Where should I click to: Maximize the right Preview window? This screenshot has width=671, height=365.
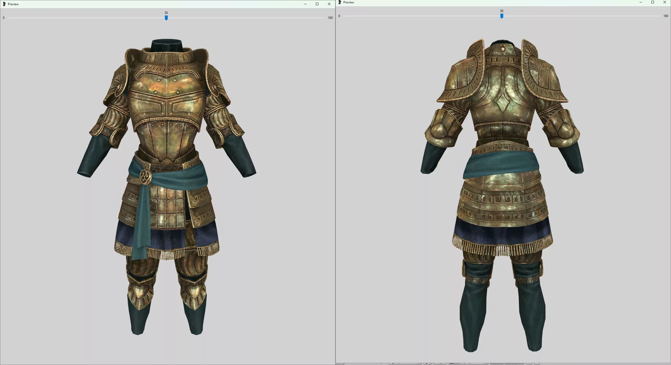click(653, 2)
